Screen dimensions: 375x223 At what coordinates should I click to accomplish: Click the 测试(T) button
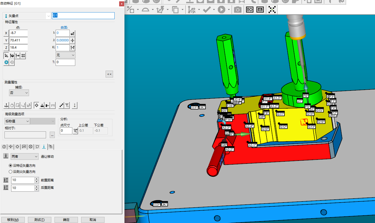click(39, 220)
